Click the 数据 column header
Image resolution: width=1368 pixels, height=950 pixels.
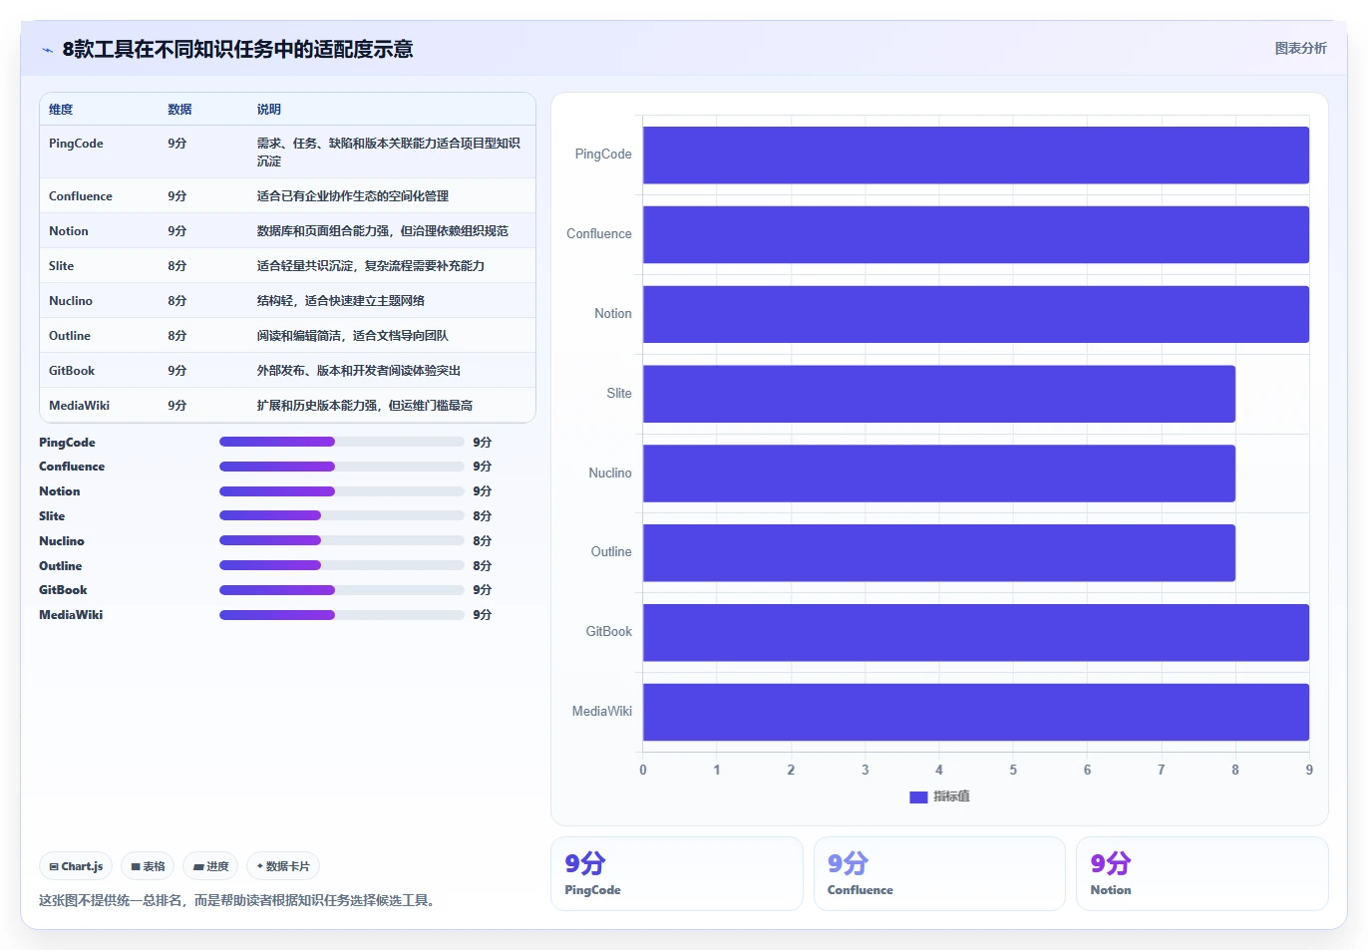point(179,110)
